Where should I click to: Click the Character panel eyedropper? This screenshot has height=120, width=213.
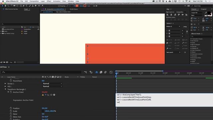click(x=206, y=13)
